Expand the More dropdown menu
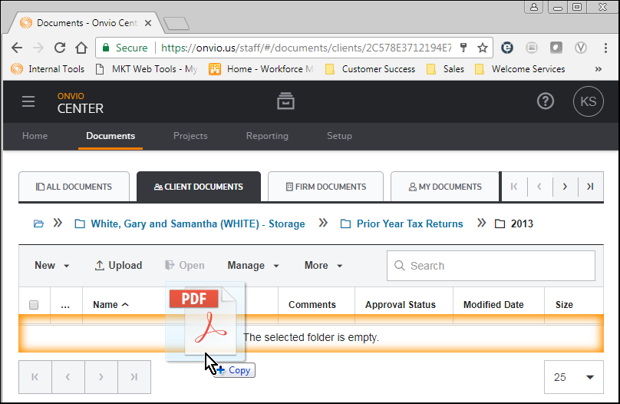 pyautogui.click(x=323, y=266)
